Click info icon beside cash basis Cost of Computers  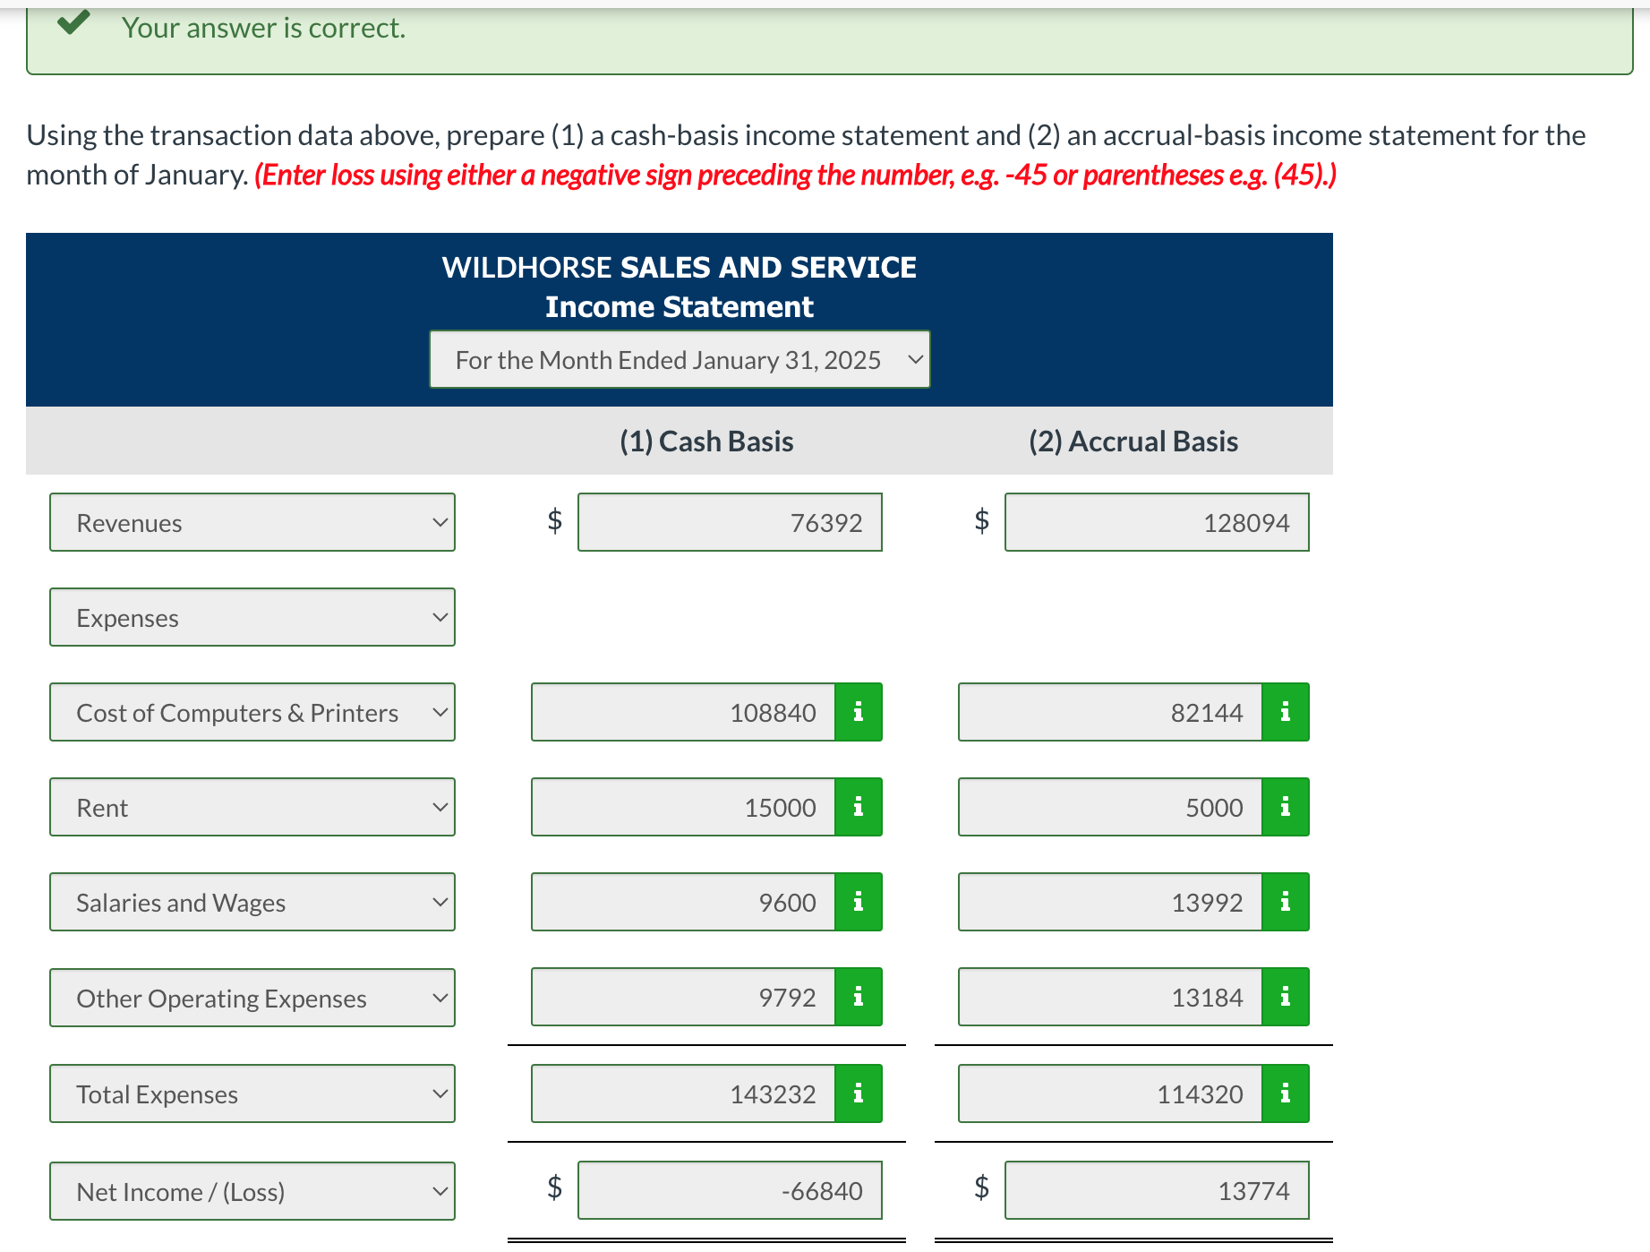pyautogui.click(x=859, y=712)
